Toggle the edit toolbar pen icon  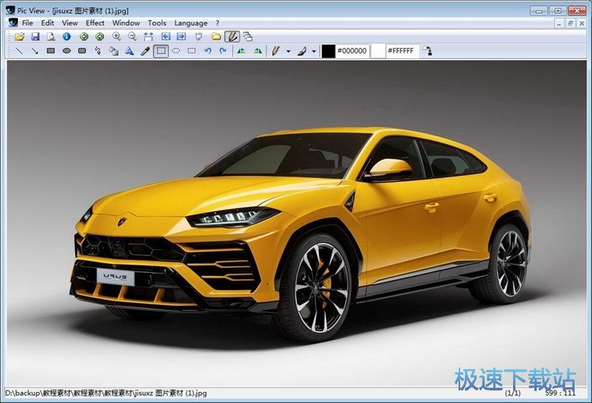(232, 36)
